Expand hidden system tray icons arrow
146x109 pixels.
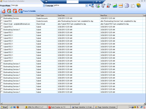click(130, 107)
